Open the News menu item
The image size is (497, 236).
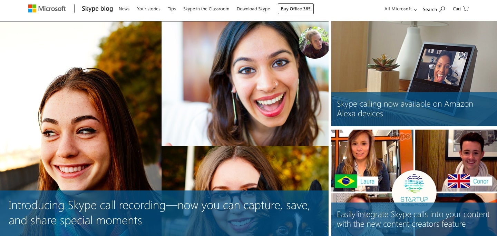click(124, 9)
